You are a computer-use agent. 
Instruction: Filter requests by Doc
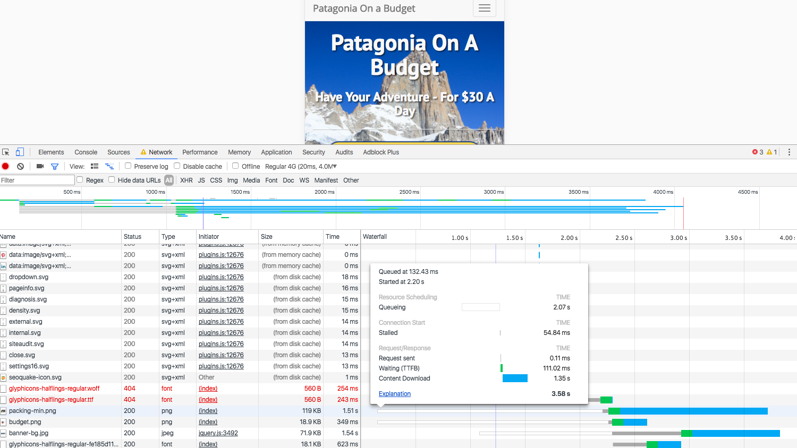point(289,180)
